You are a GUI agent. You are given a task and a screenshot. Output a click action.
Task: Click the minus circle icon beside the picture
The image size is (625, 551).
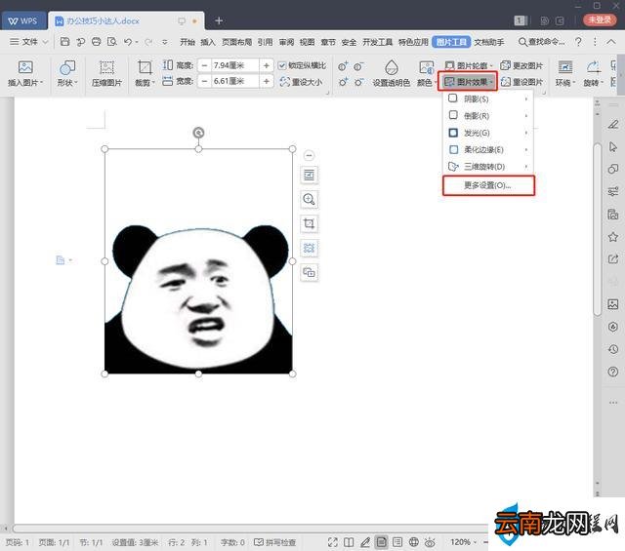pos(309,155)
